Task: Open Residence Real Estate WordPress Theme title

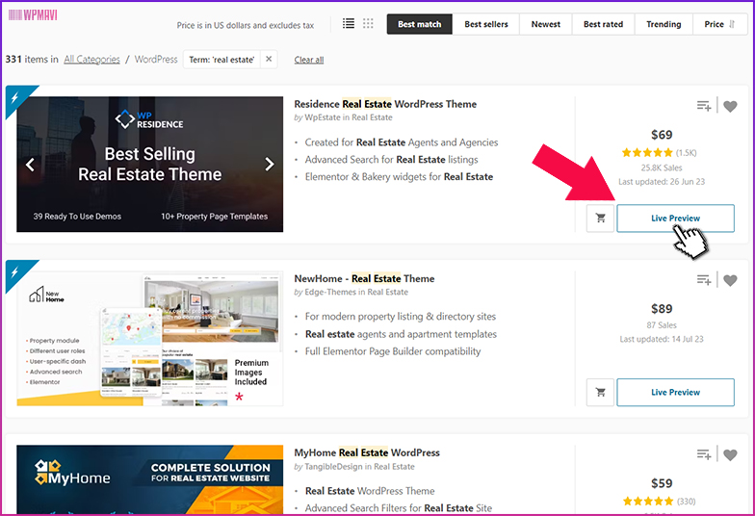Action: point(385,104)
